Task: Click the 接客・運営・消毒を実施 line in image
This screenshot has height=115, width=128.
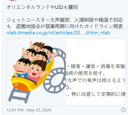Action: 96,66
